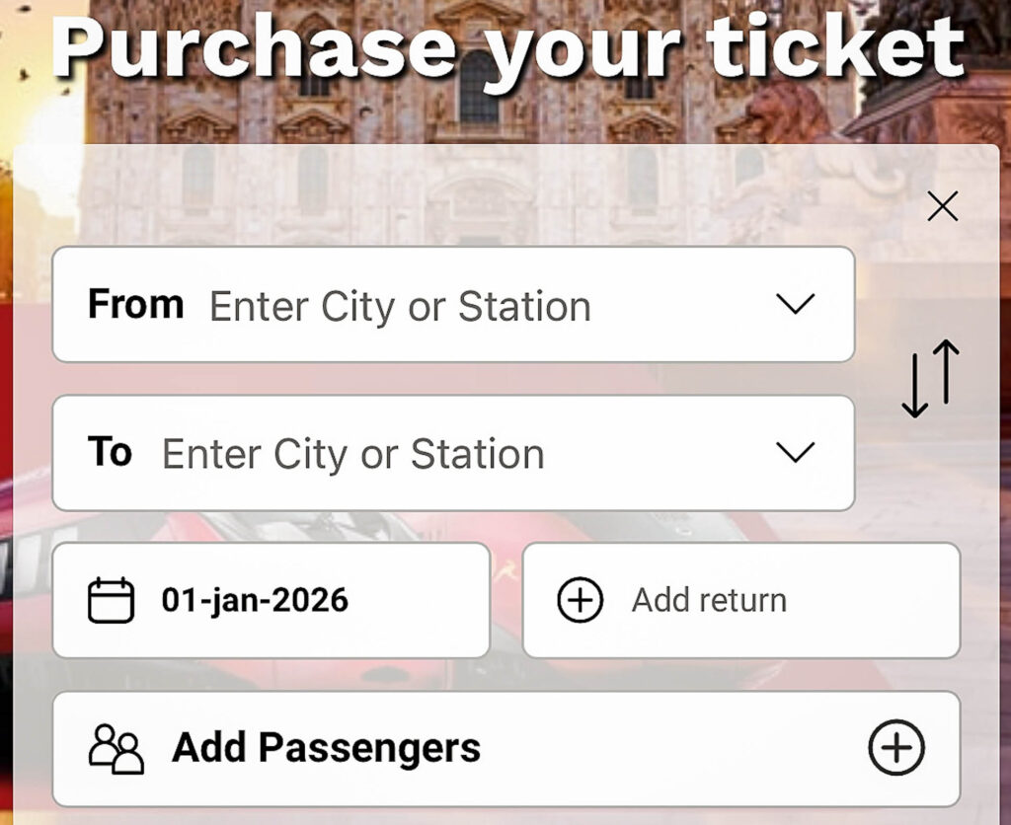Click the Add Passengers label
The width and height of the screenshot is (1011, 825).
(326, 748)
